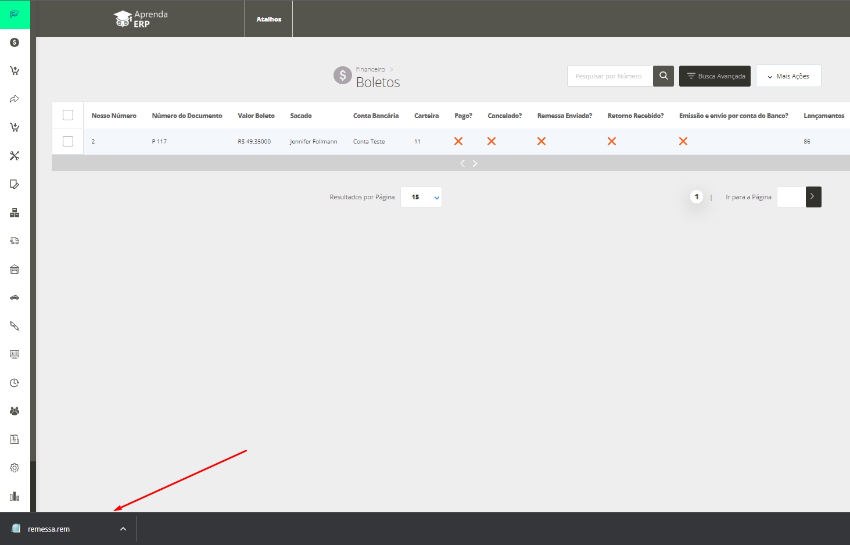Click the Financeiro breadcrumb link
Image resolution: width=850 pixels, height=545 pixels.
tap(370, 69)
